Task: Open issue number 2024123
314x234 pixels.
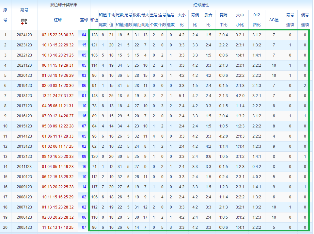Action: click(x=24, y=35)
